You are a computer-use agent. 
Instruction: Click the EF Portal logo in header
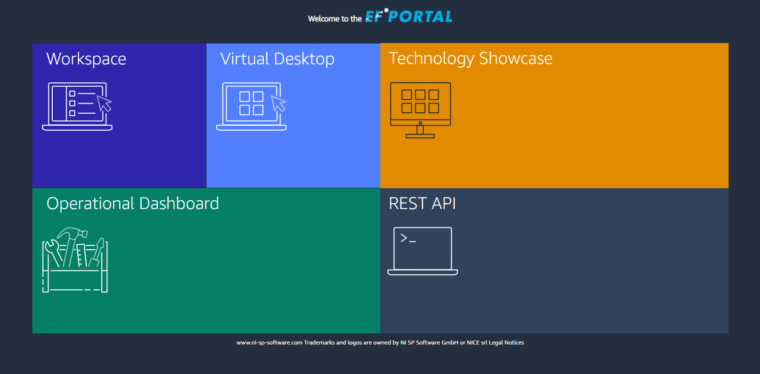pyautogui.click(x=409, y=16)
